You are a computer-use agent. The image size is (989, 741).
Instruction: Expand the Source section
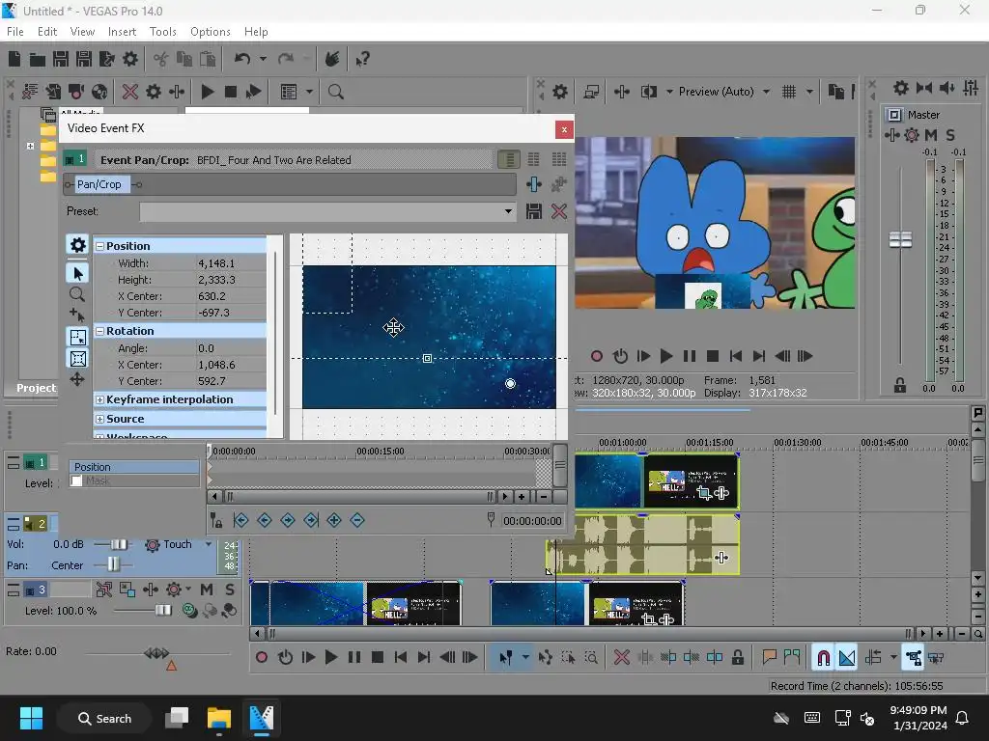(x=99, y=420)
